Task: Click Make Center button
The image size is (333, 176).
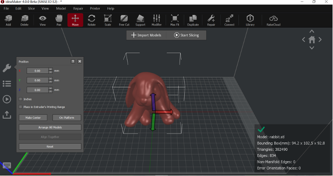Action: [33, 117]
